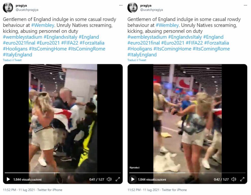This screenshot has width=251, height=195.
Task: Click 'Twitter for iPhone' in left tweet
Action: coord(50,190)
